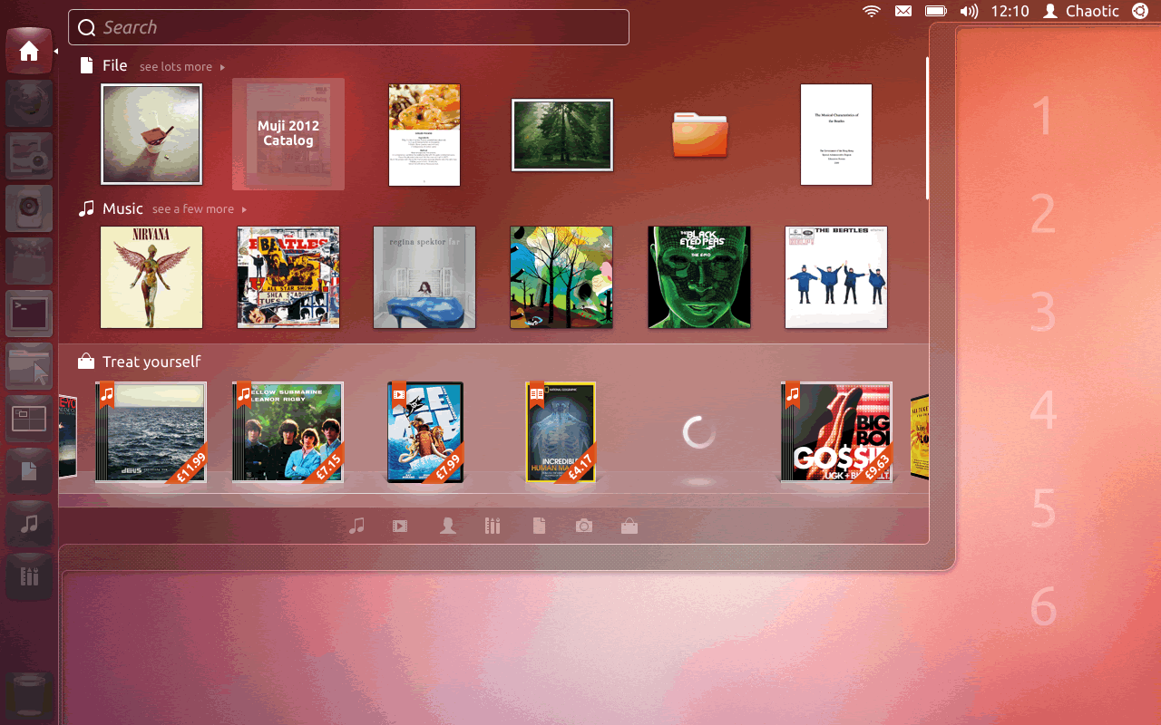Open the Shopping lens bag icon
This screenshot has height=725, width=1161.
click(x=629, y=525)
